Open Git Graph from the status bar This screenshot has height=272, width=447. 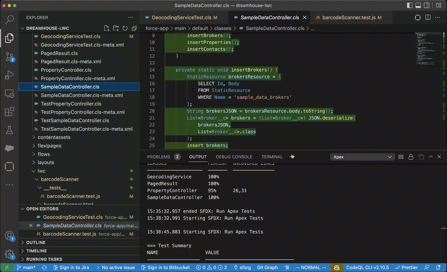[267, 267]
